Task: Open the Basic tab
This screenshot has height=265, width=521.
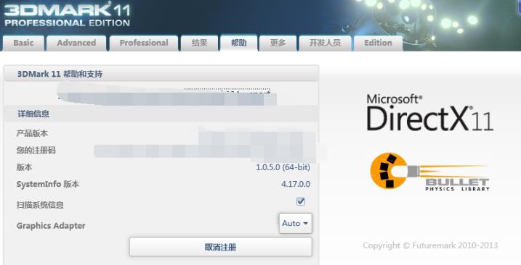Action: click(x=23, y=43)
